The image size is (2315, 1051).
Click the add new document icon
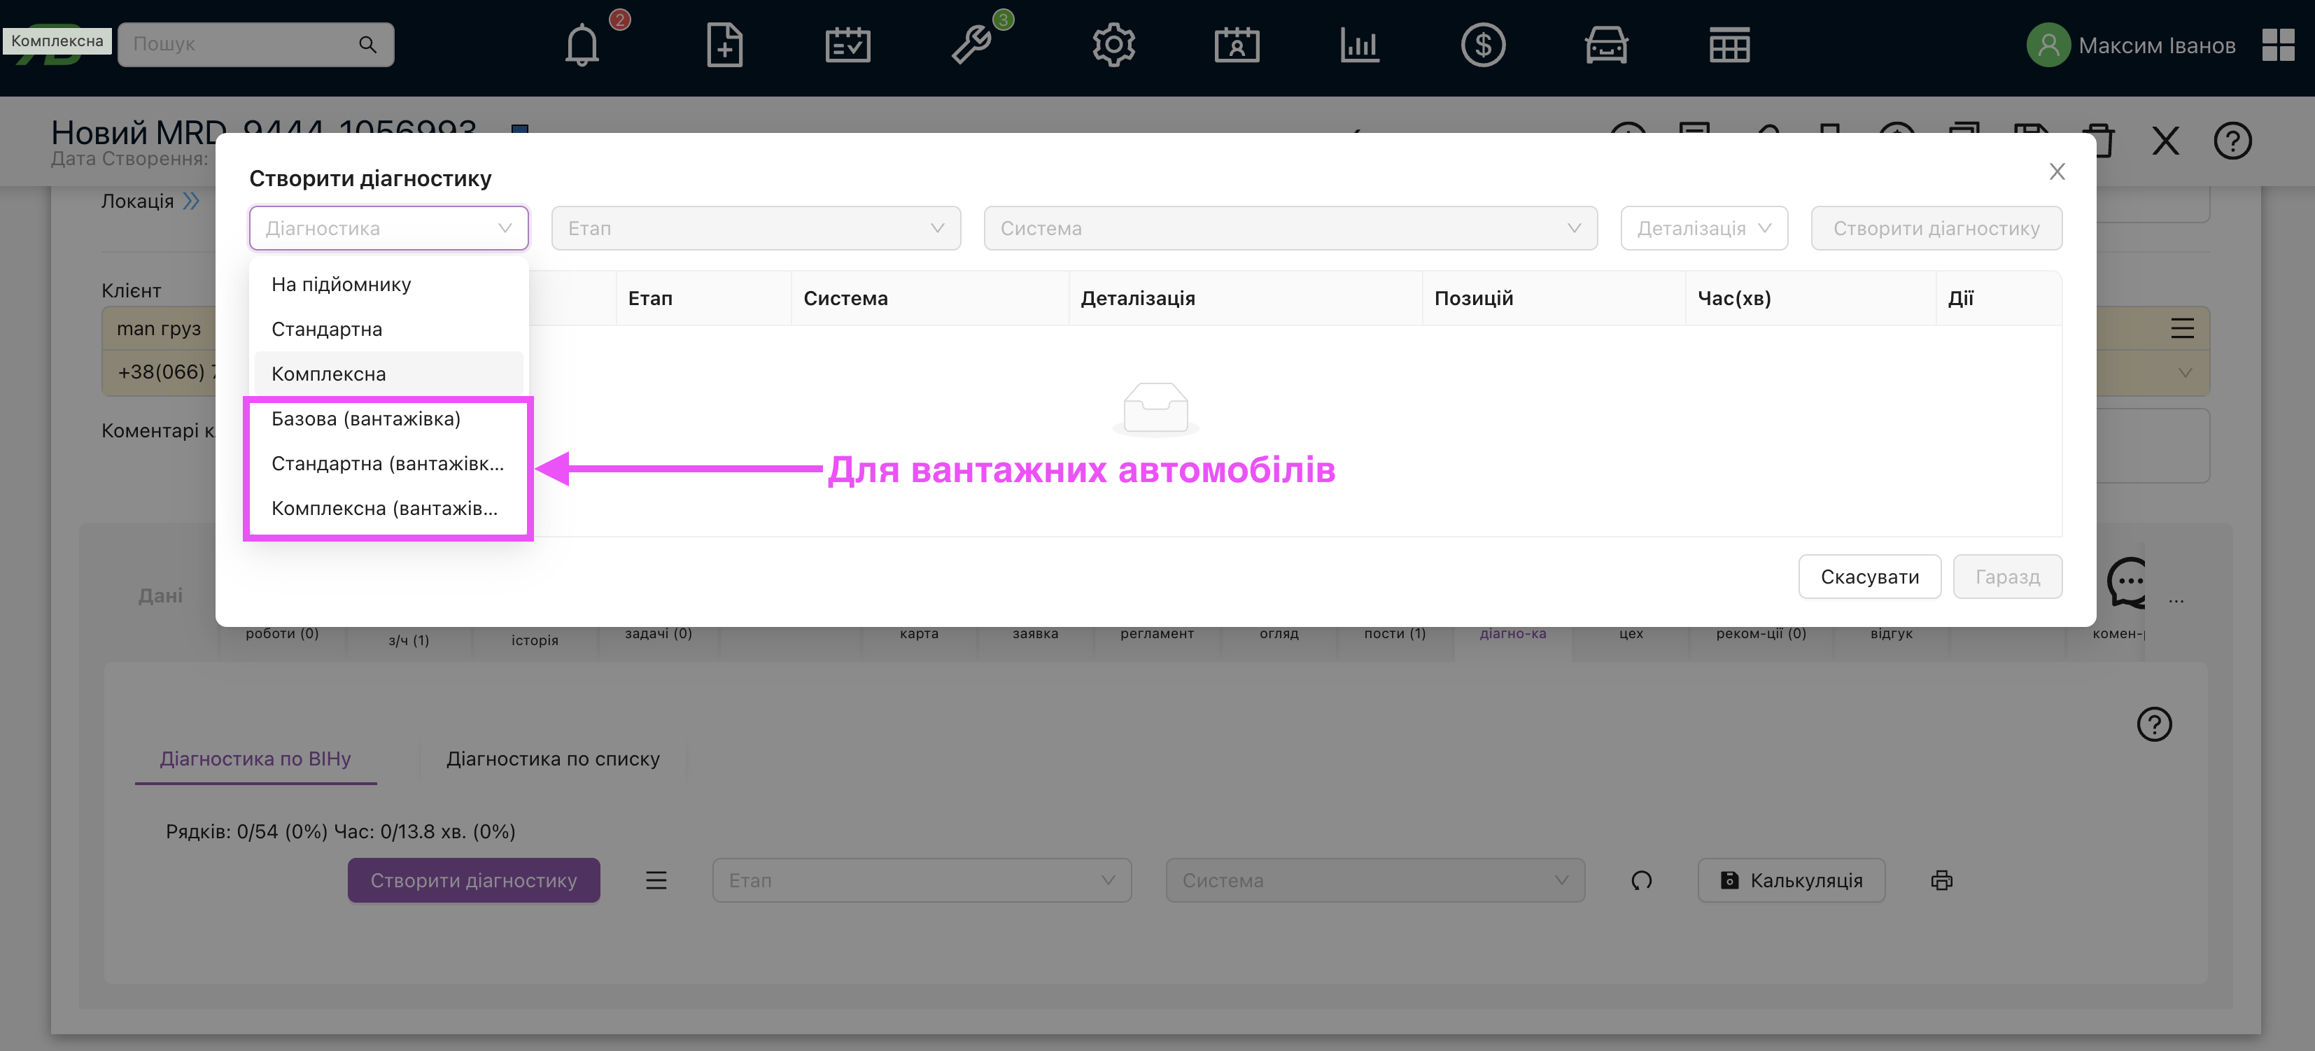tap(724, 45)
